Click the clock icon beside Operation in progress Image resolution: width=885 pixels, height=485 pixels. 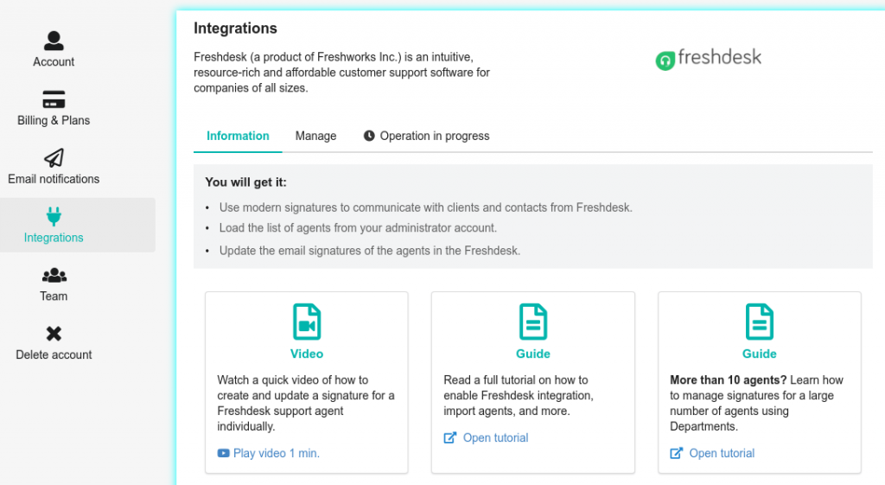369,136
